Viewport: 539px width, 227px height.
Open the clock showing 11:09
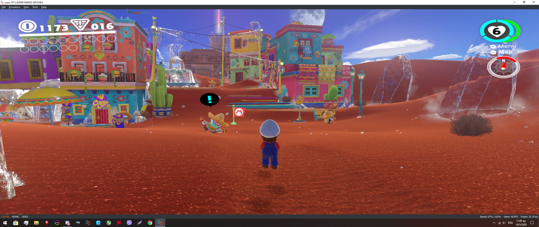(522, 223)
